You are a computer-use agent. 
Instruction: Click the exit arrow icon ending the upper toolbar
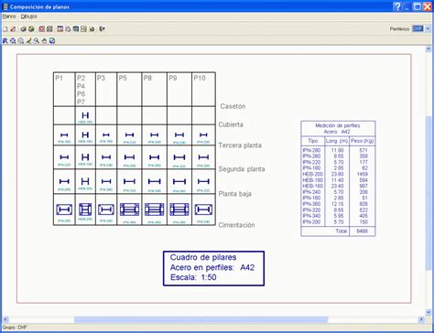pyautogui.click(x=103, y=29)
